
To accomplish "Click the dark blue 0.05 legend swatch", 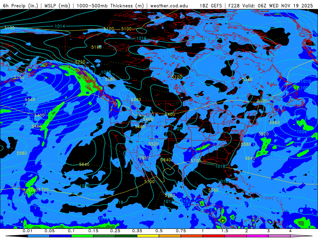I will (60, 236).
